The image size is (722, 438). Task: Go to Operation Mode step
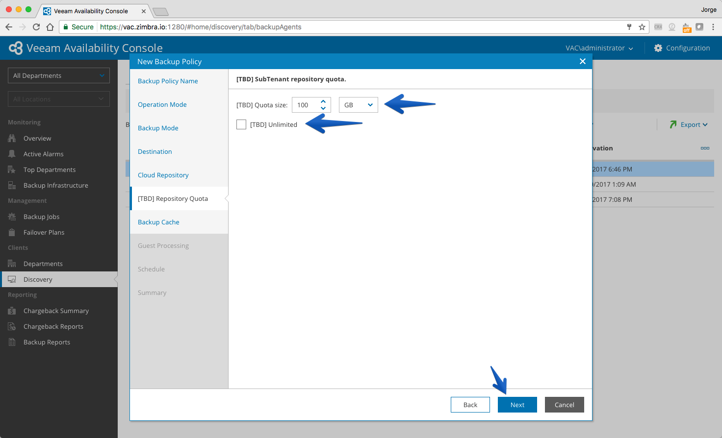click(162, 104)
